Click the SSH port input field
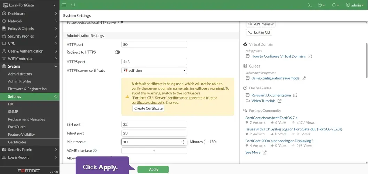This screenshot has height=174, width=368. coord(154,124)
